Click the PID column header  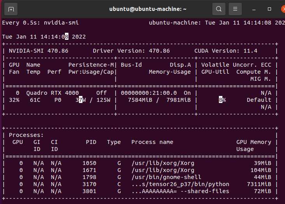pos(91,142)
